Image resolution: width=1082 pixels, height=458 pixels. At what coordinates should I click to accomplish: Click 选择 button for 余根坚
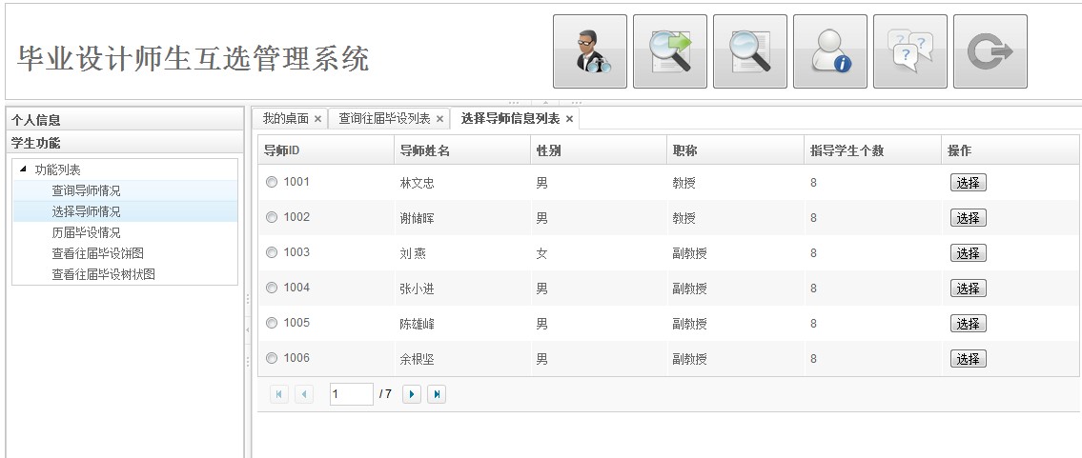click(x=969, y=358)
